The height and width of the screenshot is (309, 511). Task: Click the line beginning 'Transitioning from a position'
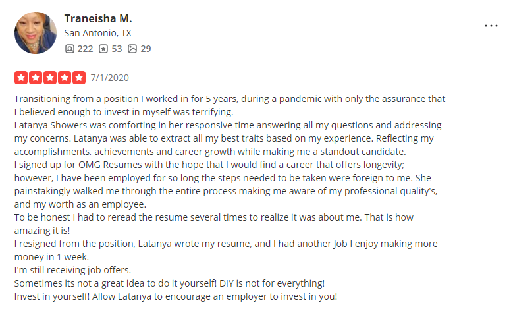230,99
